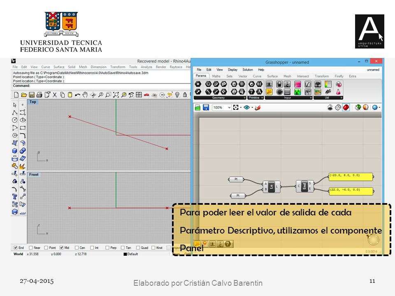Select the Pan hand tool in Rhino
395x296 pixels.
(x=85, y=95)
